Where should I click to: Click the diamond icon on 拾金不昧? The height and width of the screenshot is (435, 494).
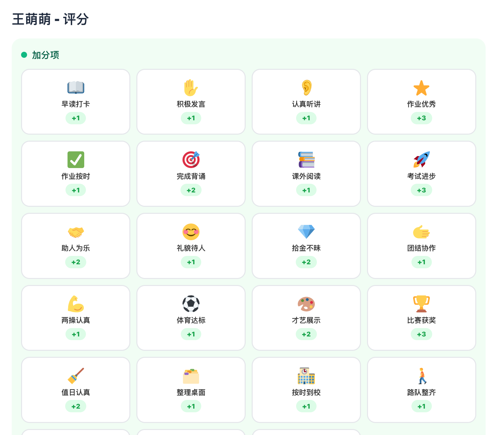click(306, 232)
